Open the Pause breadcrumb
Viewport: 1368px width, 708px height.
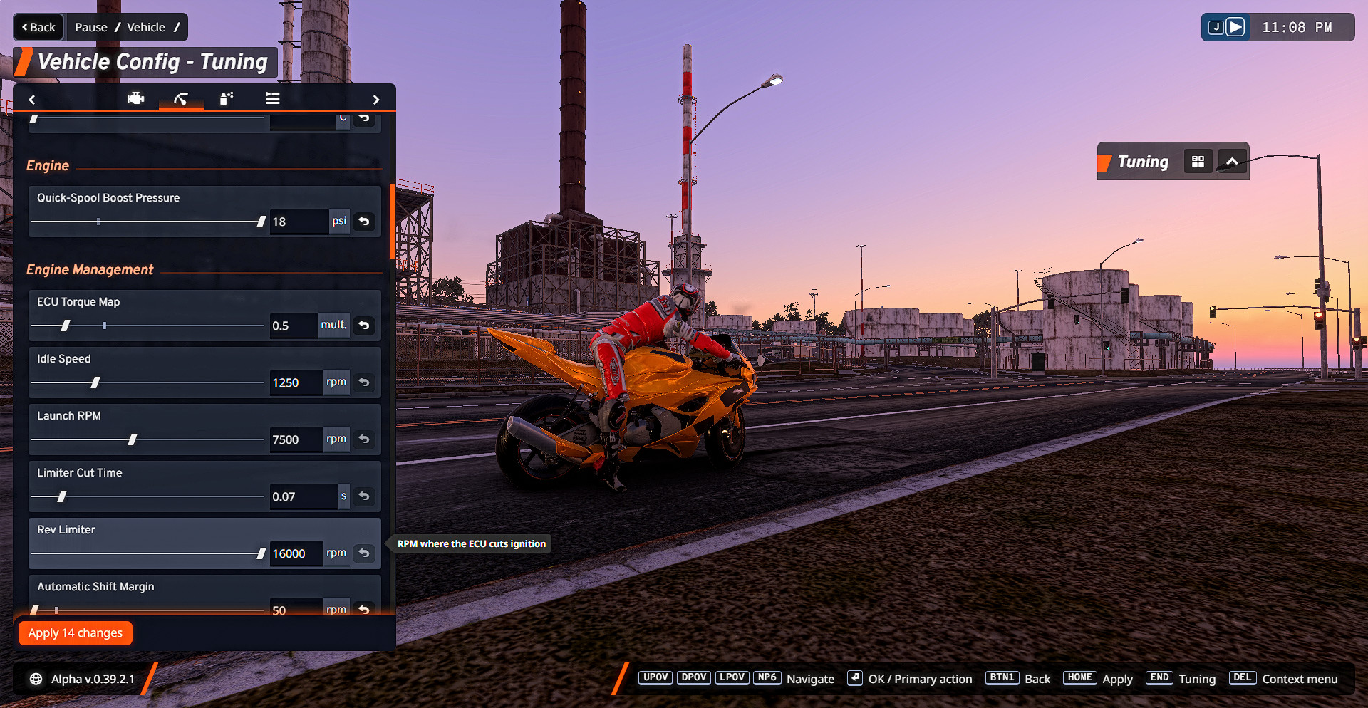click(91, 27)
